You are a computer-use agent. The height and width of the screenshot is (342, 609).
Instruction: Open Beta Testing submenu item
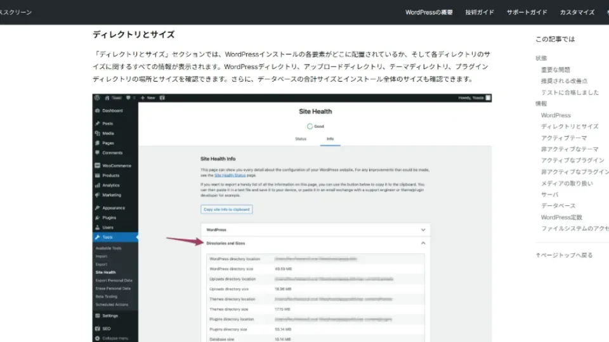(x=107, y=296)
